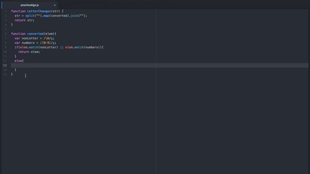
Task: Click join("") on line 2
Action: [78, 16]
